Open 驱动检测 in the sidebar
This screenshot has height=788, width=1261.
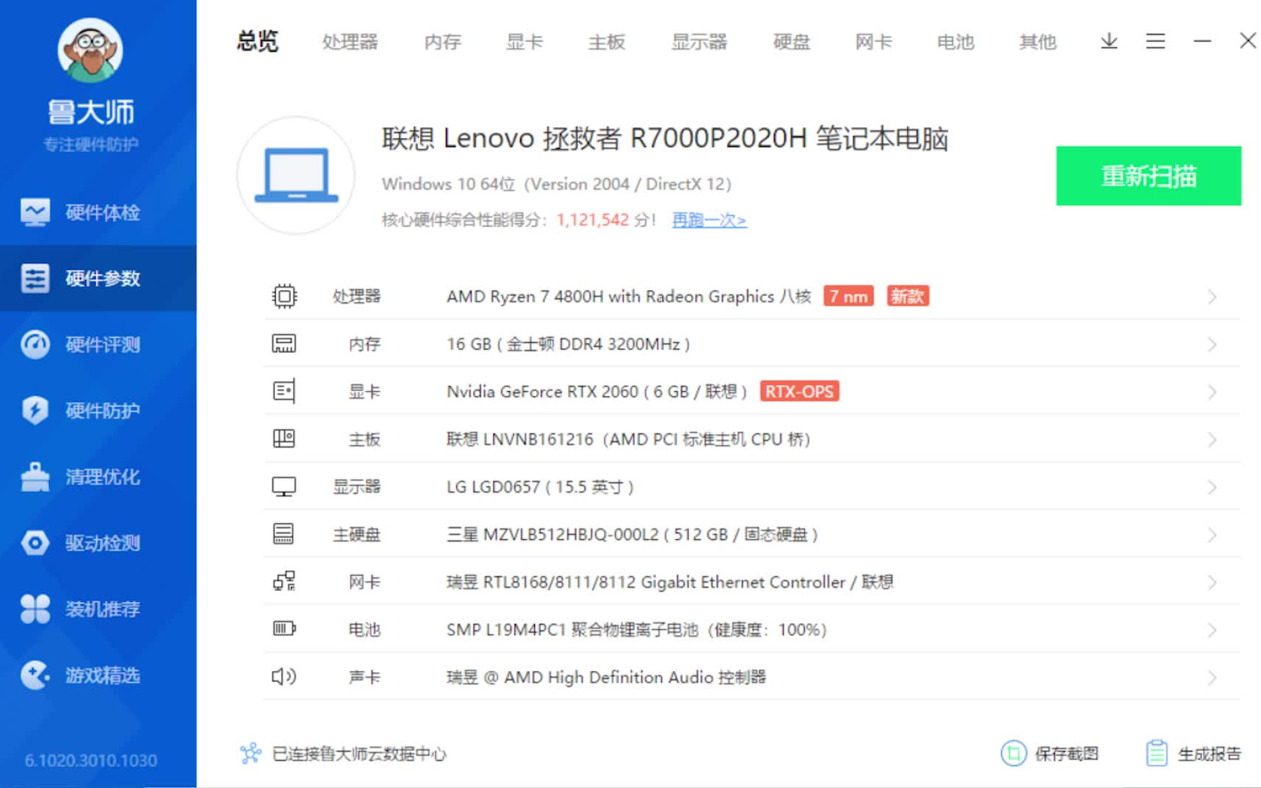point(98,543)
